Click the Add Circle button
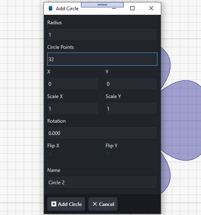201x215 pixels. (66, 204)
